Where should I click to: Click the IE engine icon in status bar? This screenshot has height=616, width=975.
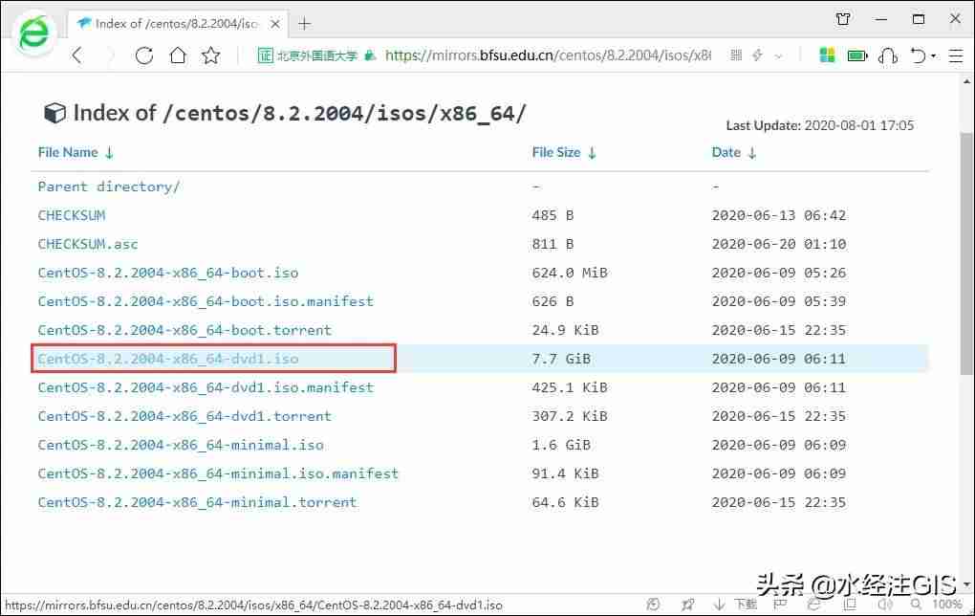[x=814, y=605]
